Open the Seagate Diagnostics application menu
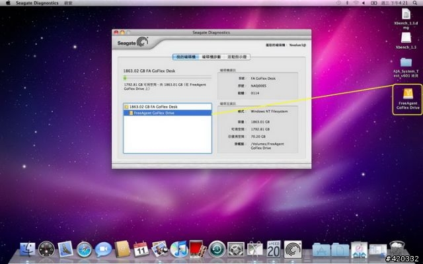The width and height of the screenshot is (423, 264). coord(37,3)
